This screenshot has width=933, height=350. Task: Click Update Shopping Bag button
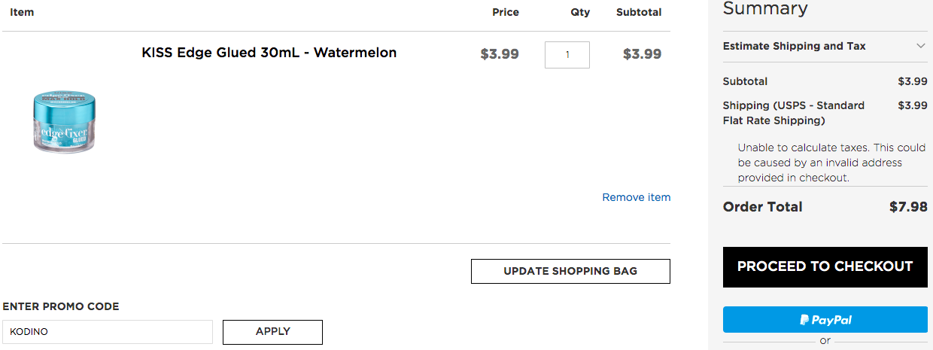click(x=570, y=271)
